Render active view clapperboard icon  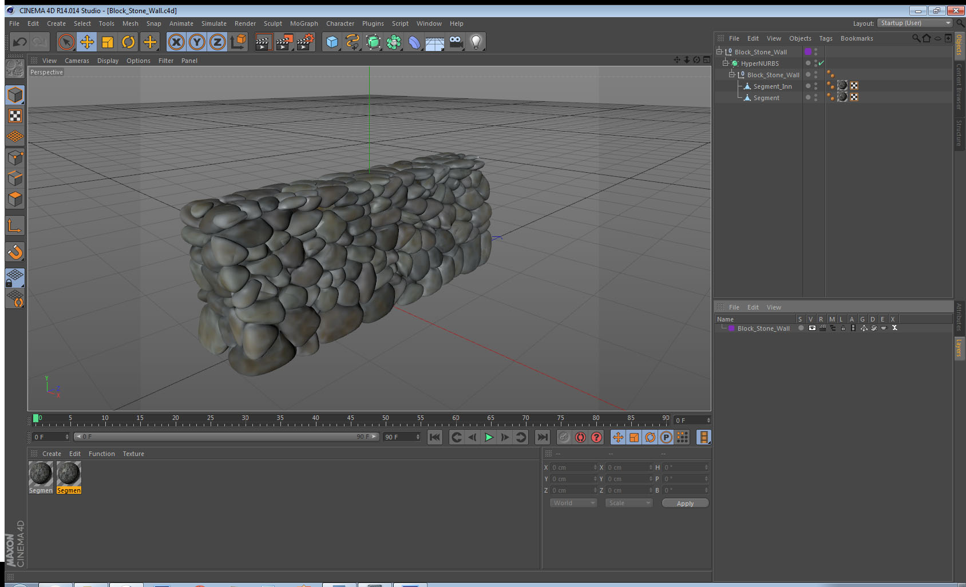click(263, 42)
